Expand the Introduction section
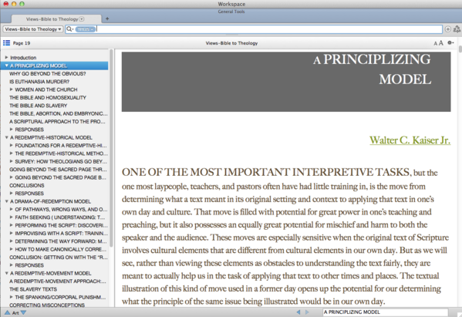The width and height of the screenshot is (462, 317). [6, 57]
